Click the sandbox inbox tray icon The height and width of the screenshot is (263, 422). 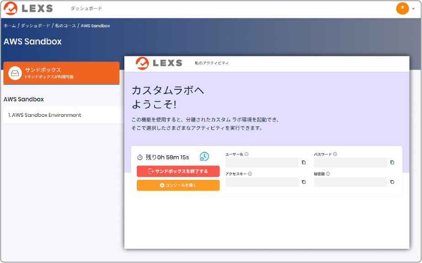point(15,73)
